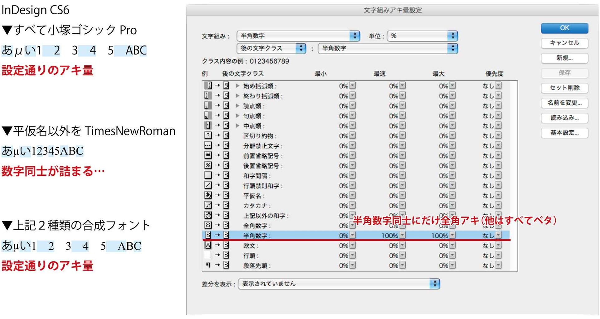
Task: Click the 半角数字 row class icon
Action: tap(208, 235)
